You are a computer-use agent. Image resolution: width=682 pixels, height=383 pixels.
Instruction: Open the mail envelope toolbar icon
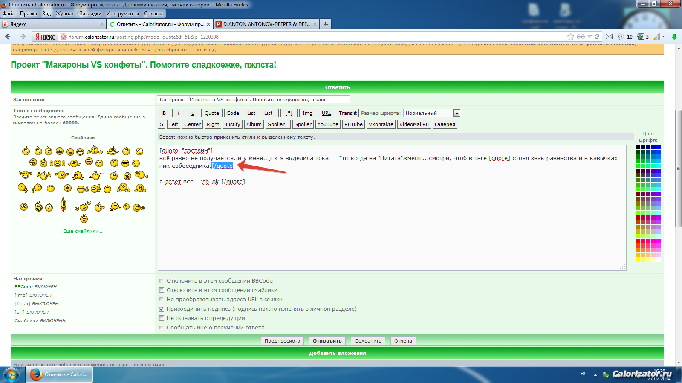[x=609, y=37]
